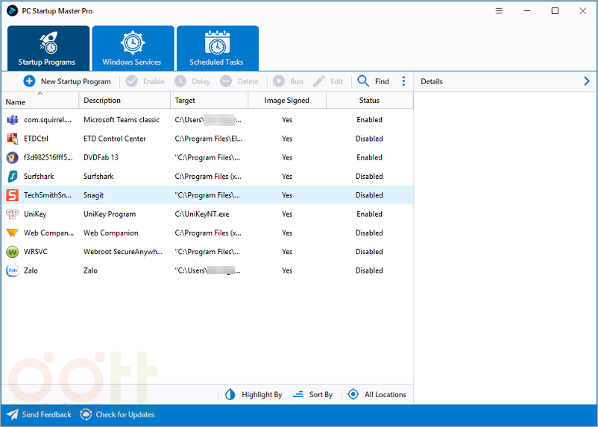Switch to the Windows Services tab
The image size is (598, 427).
click(133, 48)
